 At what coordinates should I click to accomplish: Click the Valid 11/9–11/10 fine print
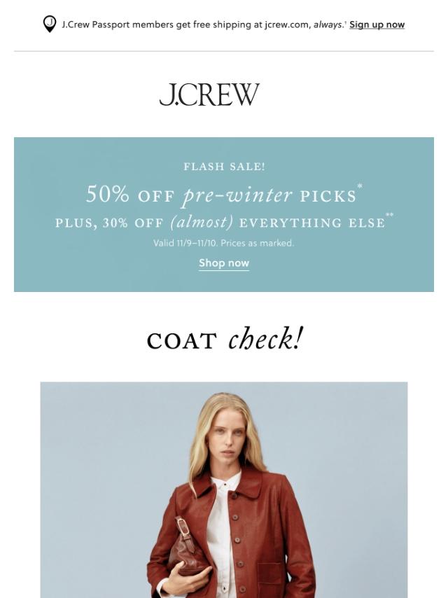coord(224,243)
